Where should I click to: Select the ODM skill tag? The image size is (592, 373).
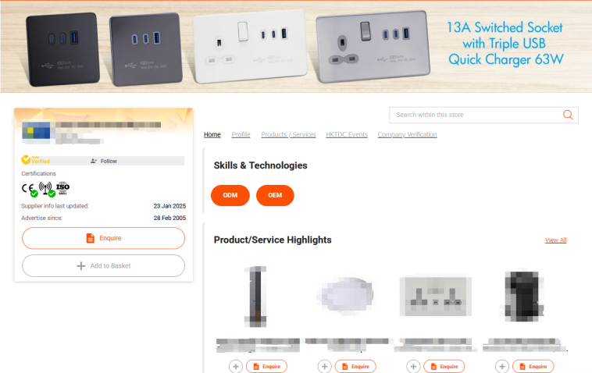point(230,195)
